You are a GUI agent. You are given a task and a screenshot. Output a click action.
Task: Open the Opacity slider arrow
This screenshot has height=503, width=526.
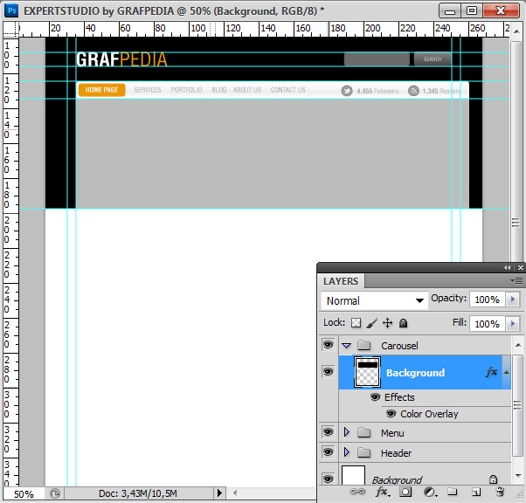coord(513,300)
